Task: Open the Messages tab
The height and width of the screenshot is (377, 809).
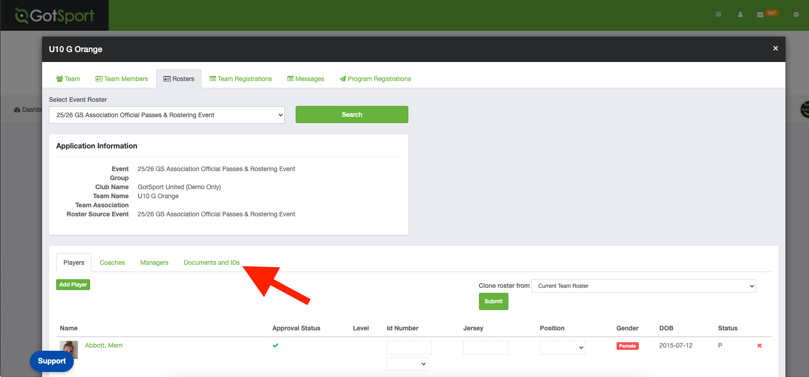Action: point(306,79)
